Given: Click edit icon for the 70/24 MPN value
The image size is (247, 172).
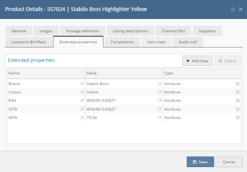Looking at the screenshot, I should click(x=160, y=117).
